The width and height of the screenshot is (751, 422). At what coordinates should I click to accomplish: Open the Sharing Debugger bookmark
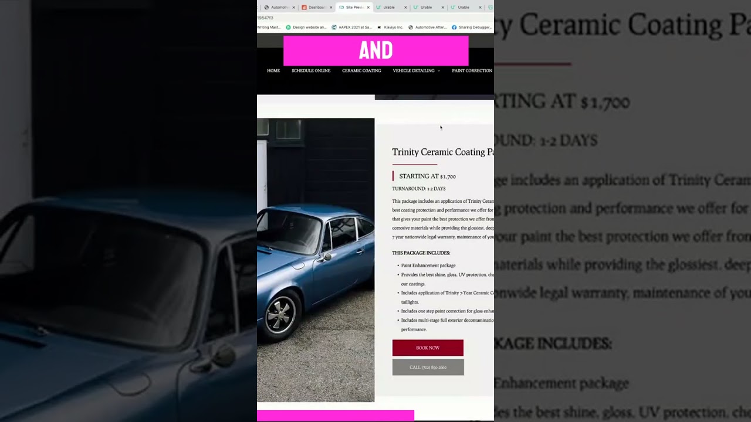click(472, 27)
